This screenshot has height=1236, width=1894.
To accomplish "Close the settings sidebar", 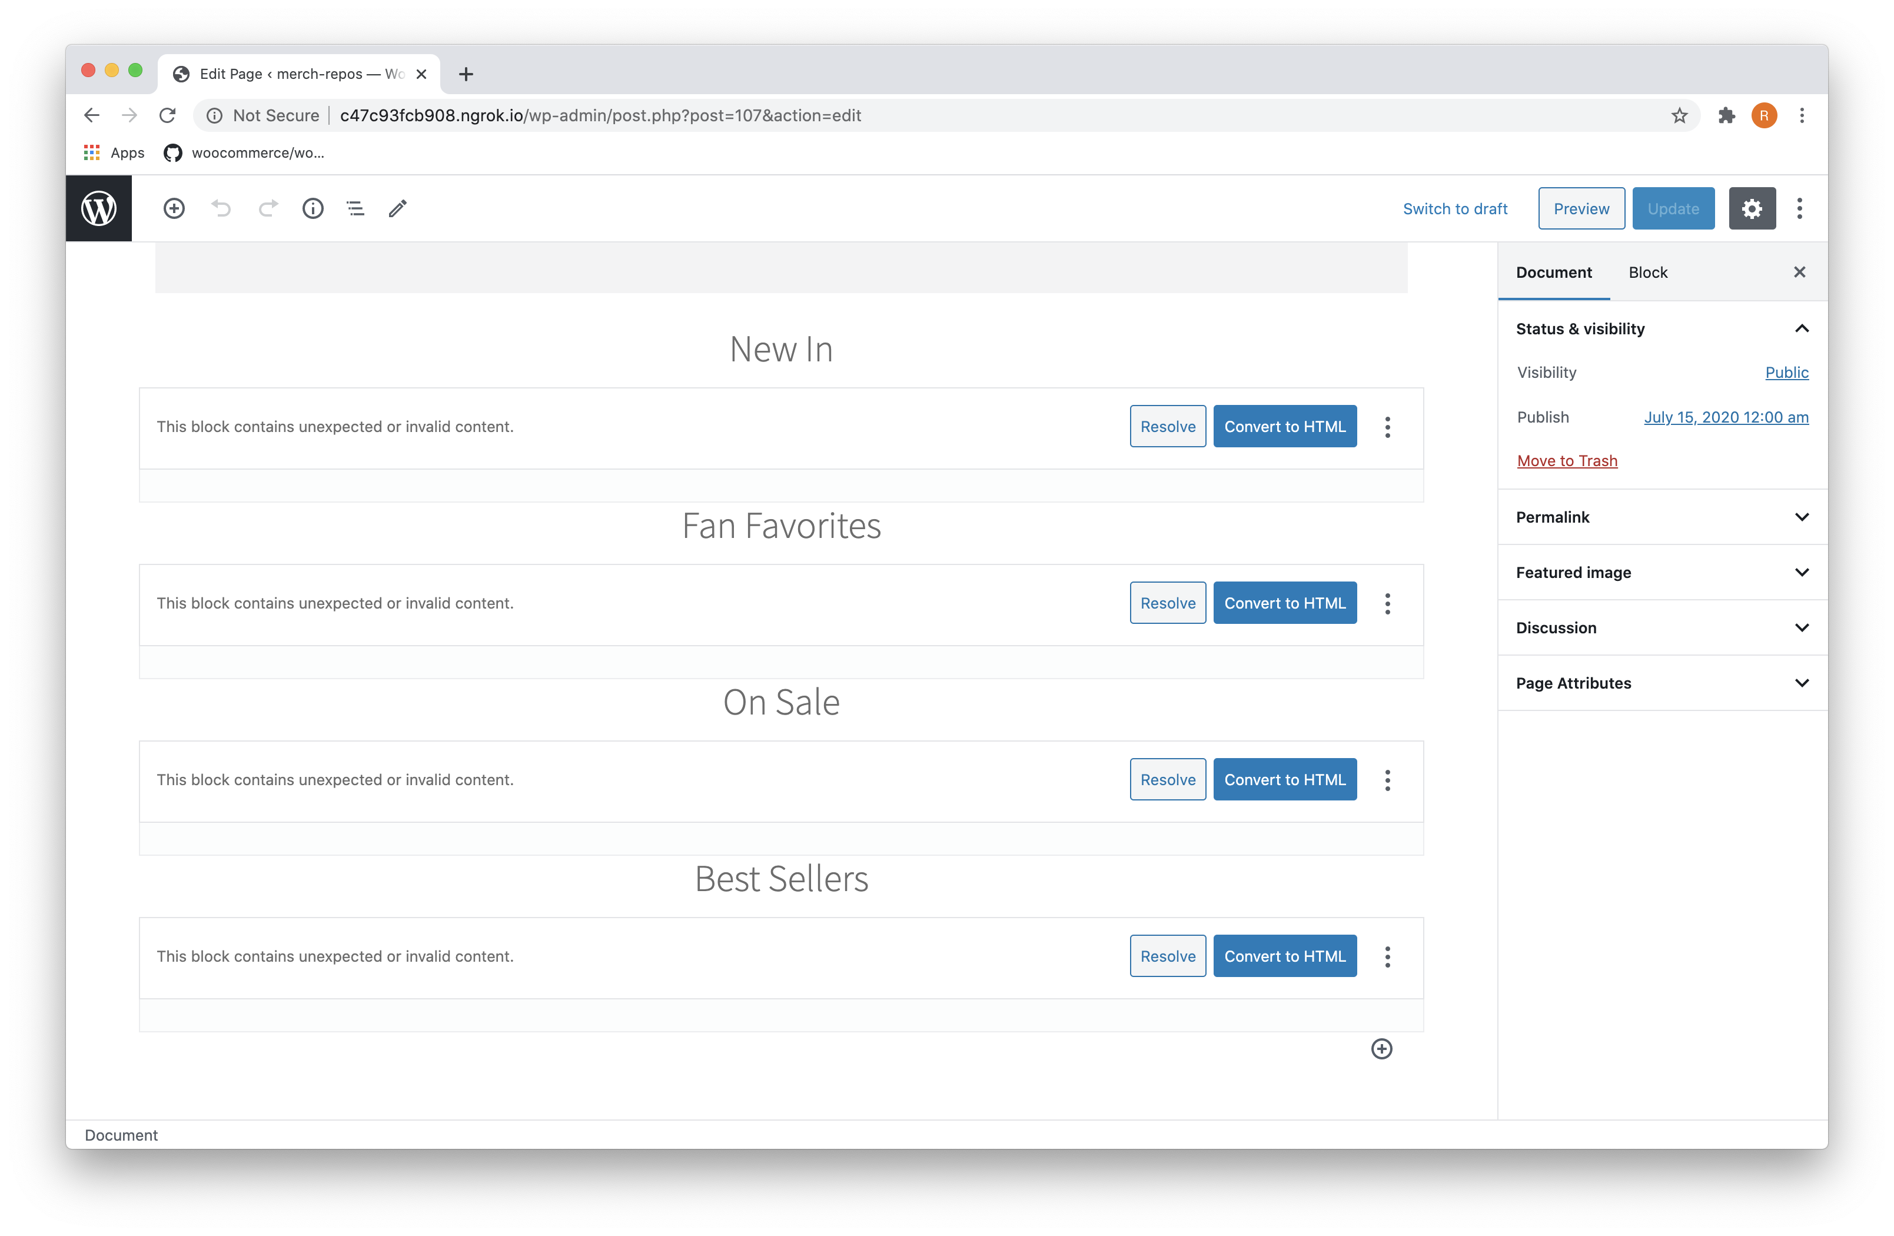I will (1799, 271).
